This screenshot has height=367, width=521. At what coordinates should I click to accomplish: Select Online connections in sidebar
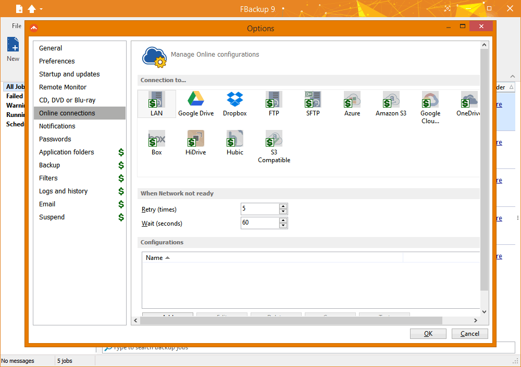coord(80,113)
